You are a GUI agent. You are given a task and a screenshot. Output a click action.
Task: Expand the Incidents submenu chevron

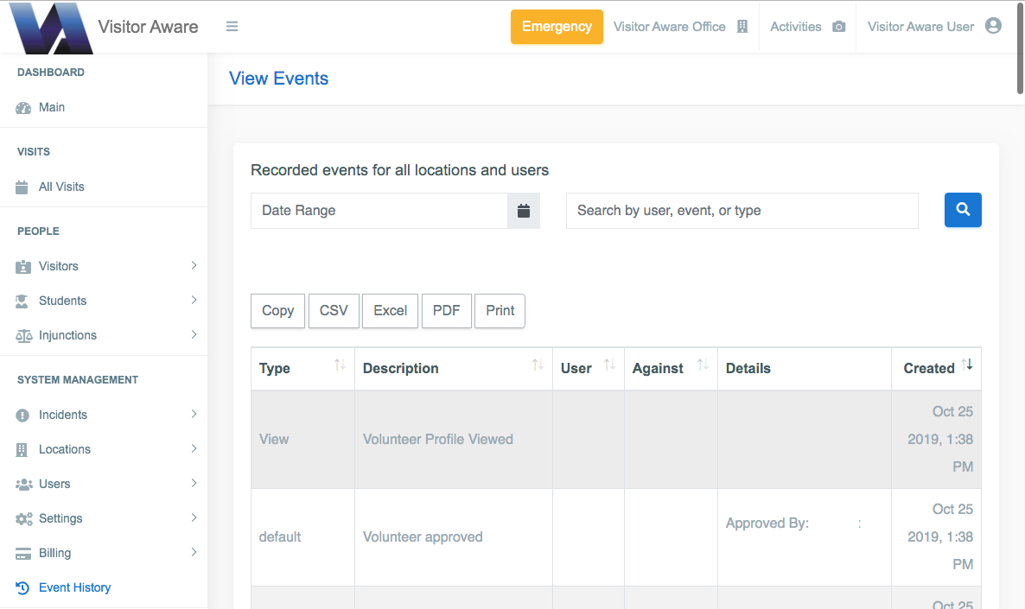194,415
